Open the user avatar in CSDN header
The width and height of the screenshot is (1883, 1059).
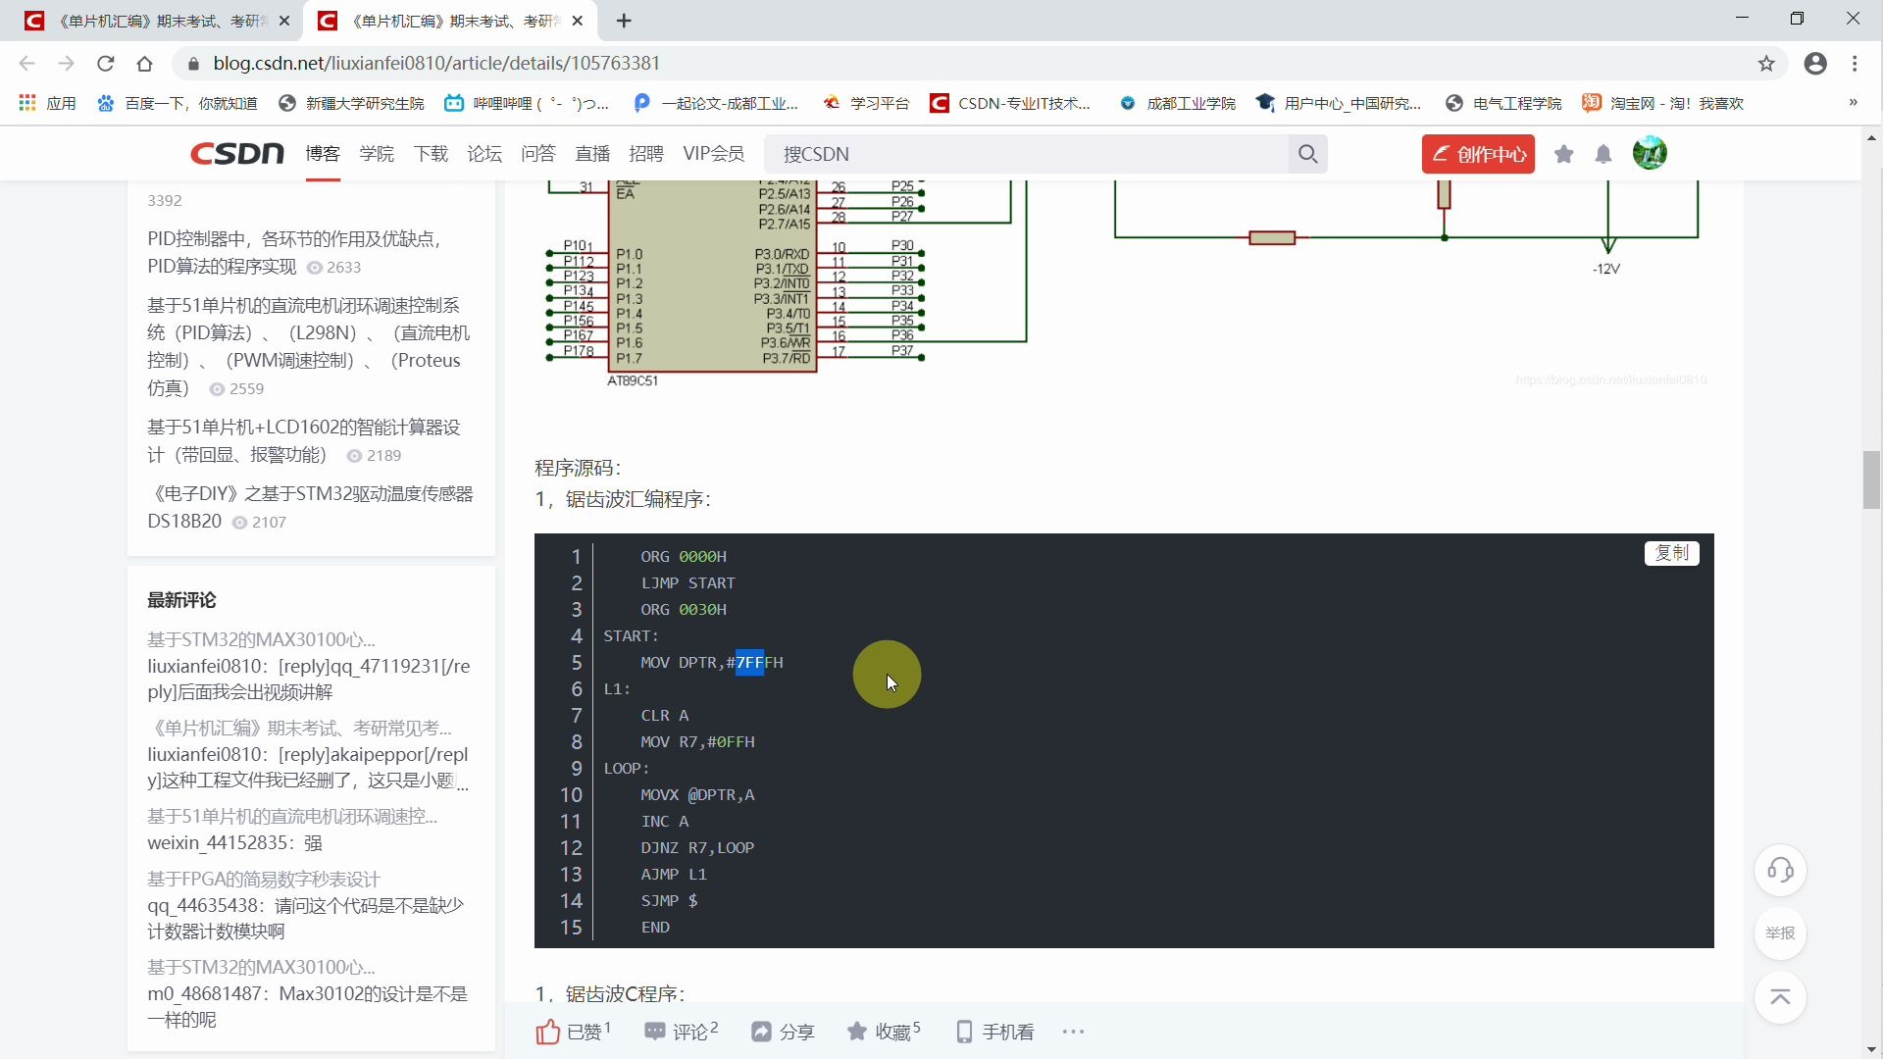coord(1650,153)
